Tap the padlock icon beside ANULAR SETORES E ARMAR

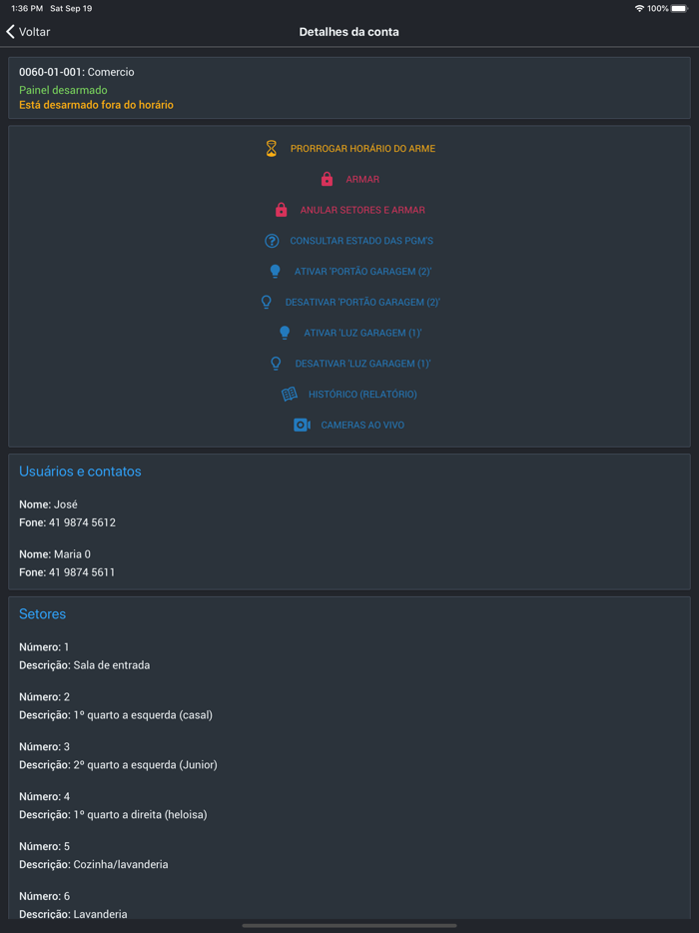(282, 210)
